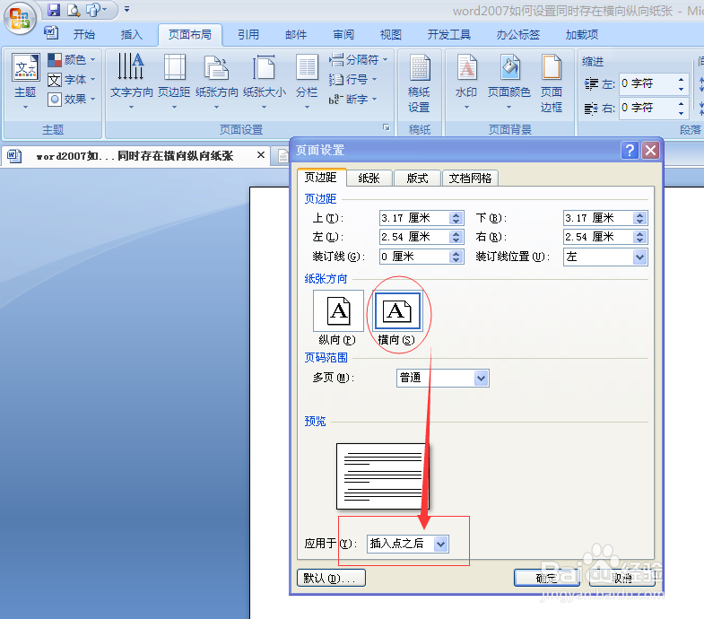704x619 pixels.
Task: Open Apply to (应用于) dropdown
Action: [441, 544]
